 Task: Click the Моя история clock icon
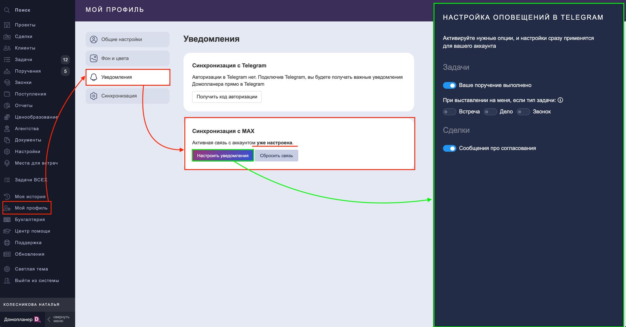[x=7, y=197]
